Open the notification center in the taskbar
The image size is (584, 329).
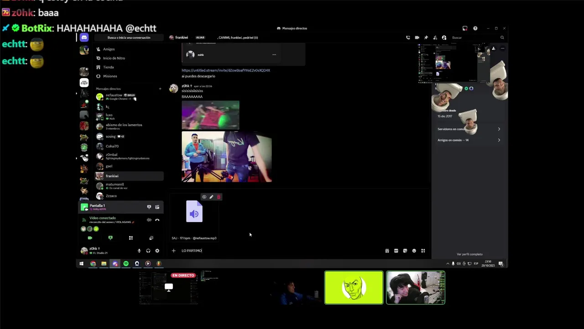pos(501,264)
